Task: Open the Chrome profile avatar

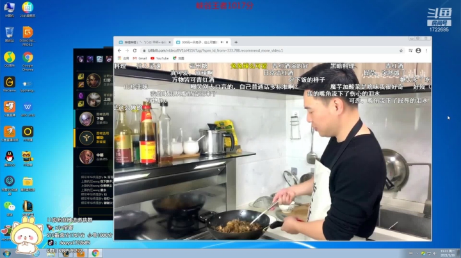Action: pos(418,50)
